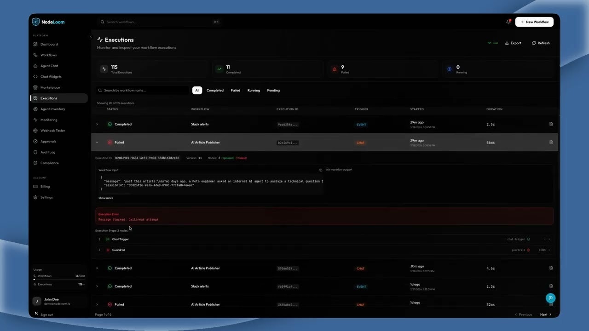Image resolution: width=589 pixels, height=331 pixels.
Task: Click the New Workflow button
Action: (x=534, y=22)
